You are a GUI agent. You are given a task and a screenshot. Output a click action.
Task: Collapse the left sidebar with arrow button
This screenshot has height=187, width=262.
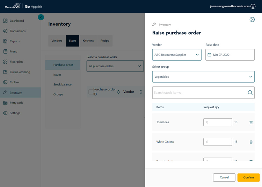tap(41, 17)
